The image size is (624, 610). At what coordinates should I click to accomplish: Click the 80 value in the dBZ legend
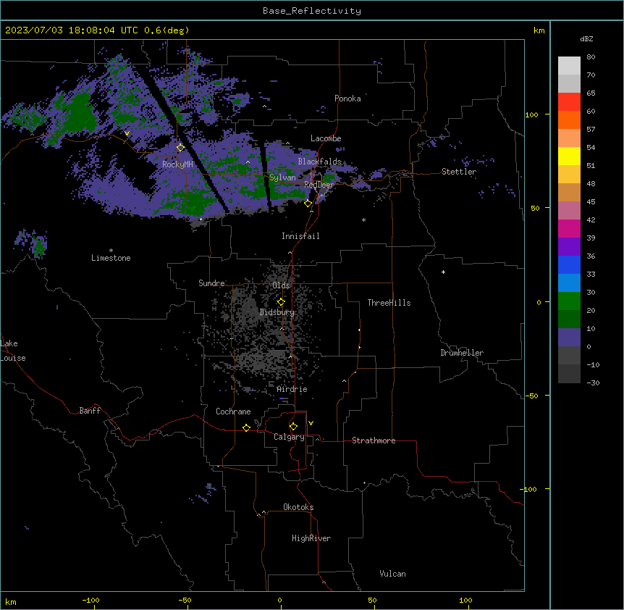(x=591, y=57)
